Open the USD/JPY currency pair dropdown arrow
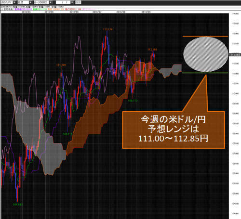Screen dimensions: 241x219 (x=14, y=2)
